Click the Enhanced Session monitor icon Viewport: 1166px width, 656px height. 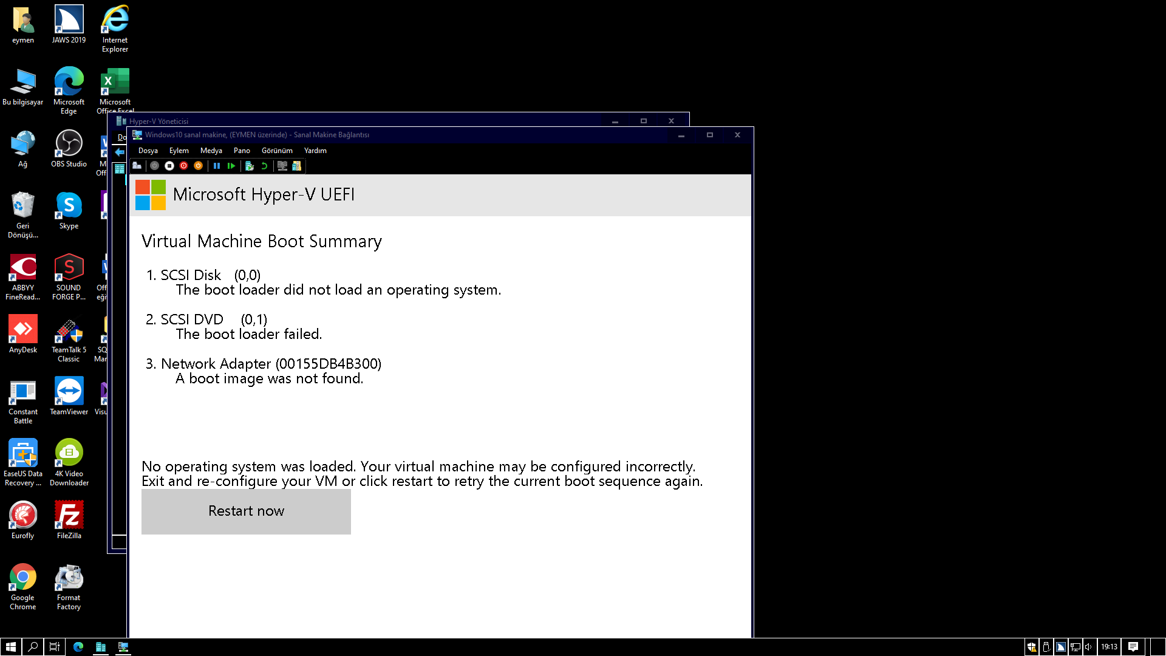(282, 166)
